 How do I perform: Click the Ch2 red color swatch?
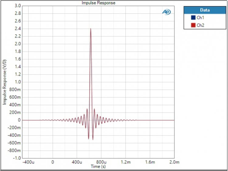coord(193,25)
